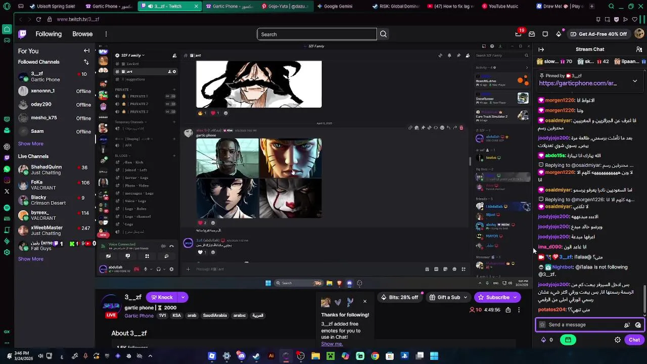Screen dimensions: 647x364
Task: Open Spotify from the browser sidebar
Action: 7,207
